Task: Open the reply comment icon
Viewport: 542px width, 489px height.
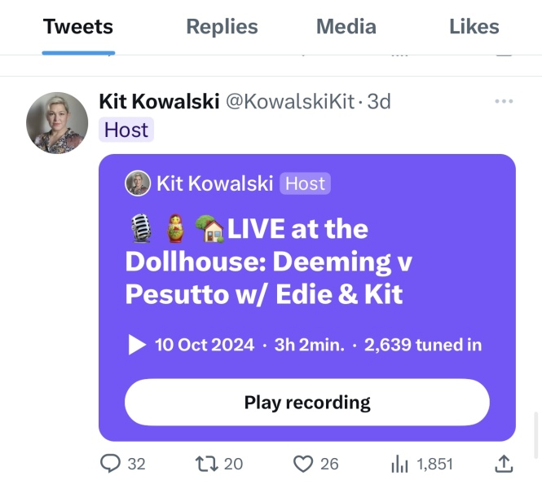Action: coord(110,464)
